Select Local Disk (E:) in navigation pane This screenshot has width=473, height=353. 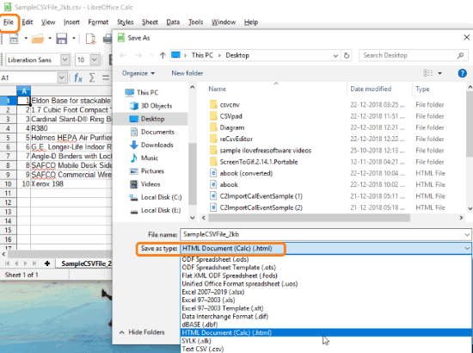161,210
